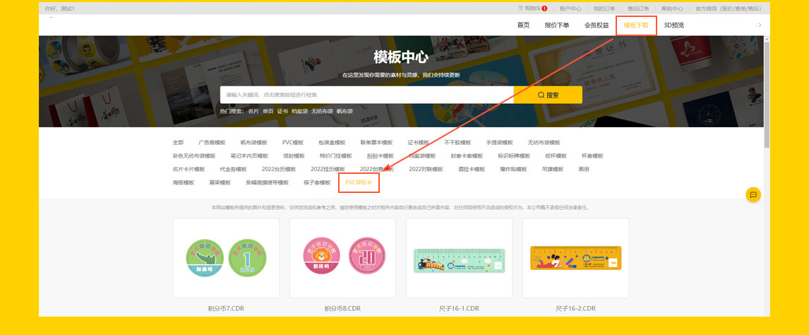
Task: Select the 全部 all-templates filter
Action: click(178, 142)
